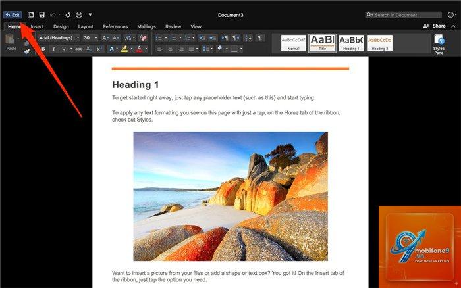Image resolution: width=461 pixels, height=288 pixels.
Task: Select the bullet list icon
Action: pos(159,38)
